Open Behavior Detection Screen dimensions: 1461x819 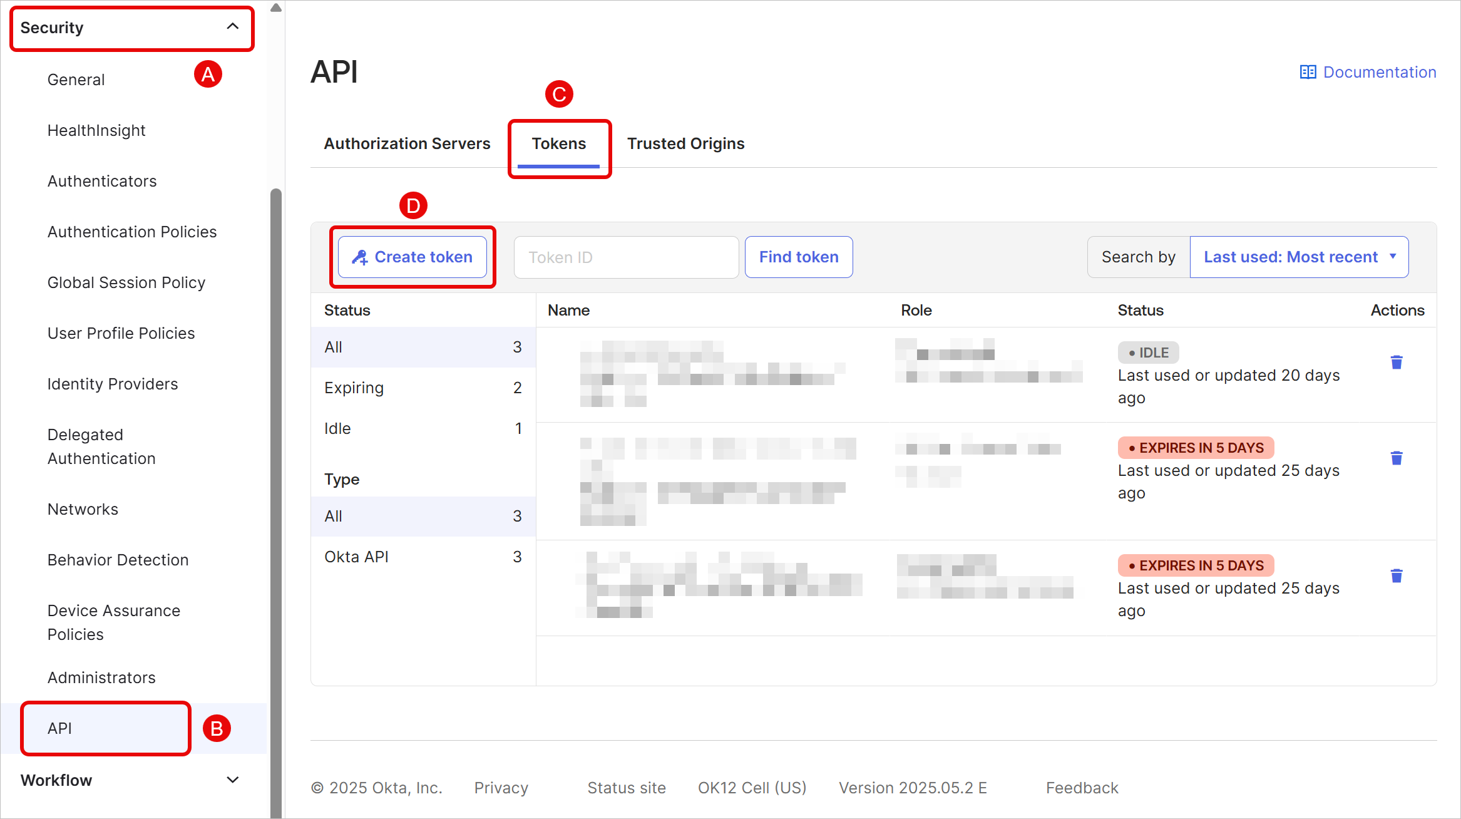pyautogui.click(x=118, y=560)
